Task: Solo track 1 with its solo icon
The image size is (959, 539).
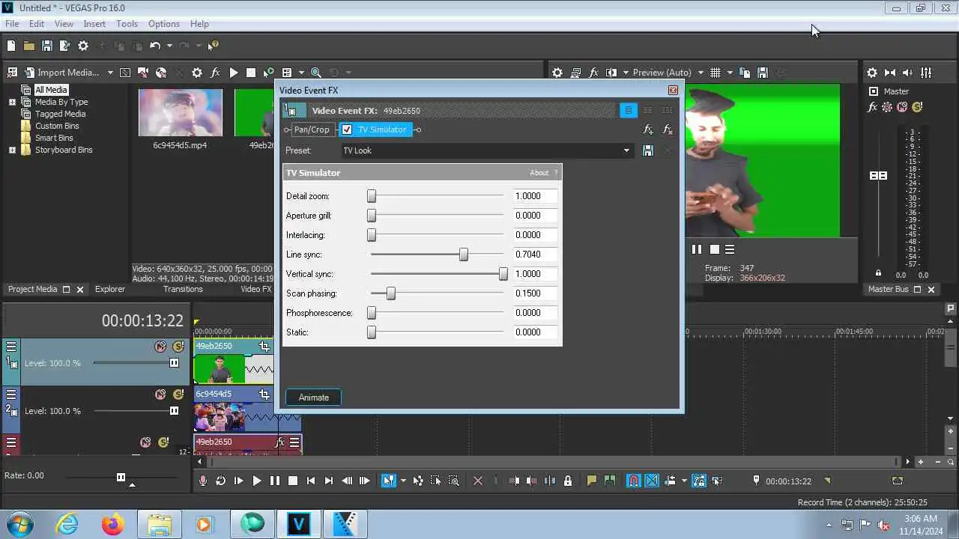Action: tap(178, 347)
